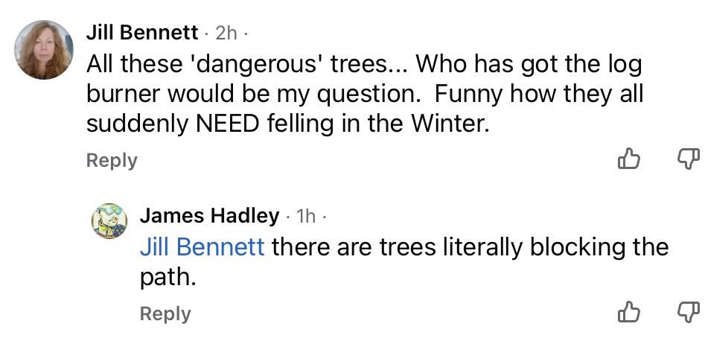This screenshot has height=344, width=705.
Task: Reply to James Hadley's comment
Action: pyautogui.click(x=165, y=314)
